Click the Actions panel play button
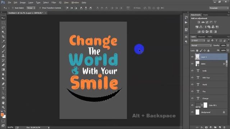The width and height of the screenshot is (230, 129). click(186, 22)
